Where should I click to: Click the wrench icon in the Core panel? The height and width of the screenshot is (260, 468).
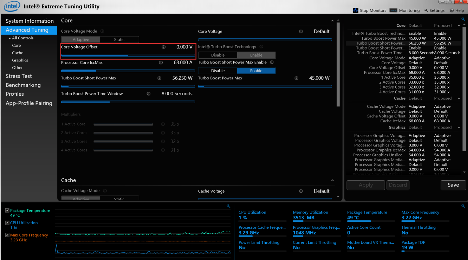click(x=463, y=19)
